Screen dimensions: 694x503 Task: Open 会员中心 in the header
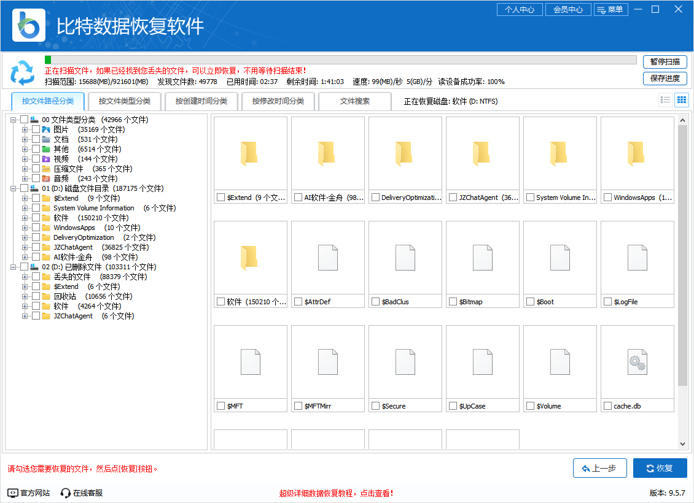pos(568,9)
